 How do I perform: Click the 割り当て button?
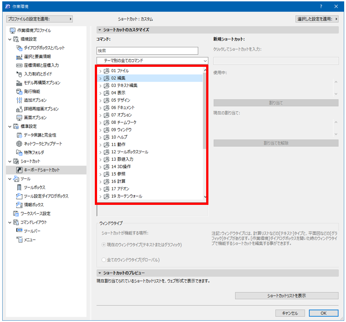pyautogui.click(x=276, y=103)
